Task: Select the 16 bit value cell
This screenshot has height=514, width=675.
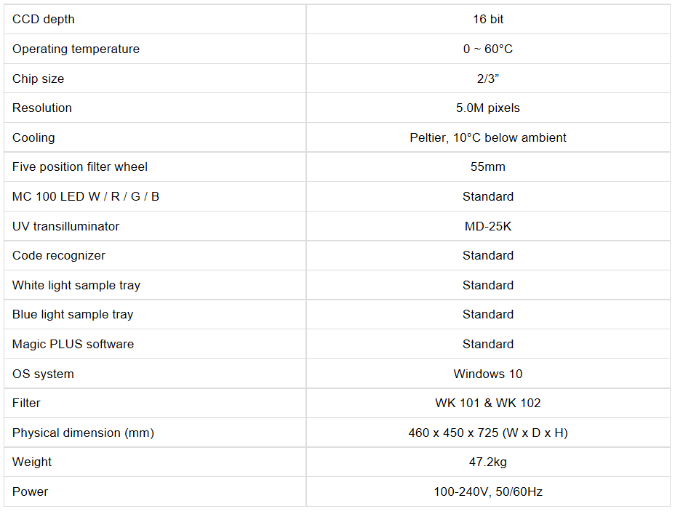Action: point(488,20)
